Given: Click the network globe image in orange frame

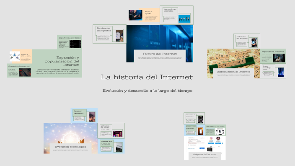Looking at the screenshot, I should [x=15, y=56].
